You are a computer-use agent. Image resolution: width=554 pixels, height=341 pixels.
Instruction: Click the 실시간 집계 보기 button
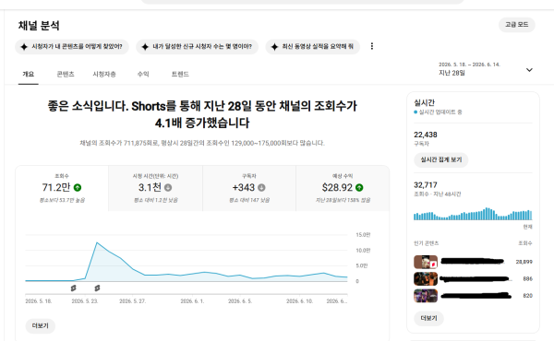coord(441,159)
